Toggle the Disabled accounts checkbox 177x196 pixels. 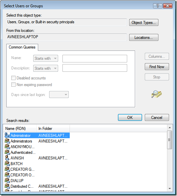coord(13,78)
